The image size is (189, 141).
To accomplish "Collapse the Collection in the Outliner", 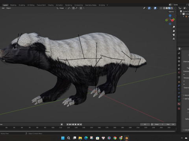I will click(x=181, y=14).
